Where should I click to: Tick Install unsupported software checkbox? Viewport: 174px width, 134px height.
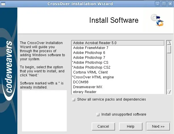98,114
